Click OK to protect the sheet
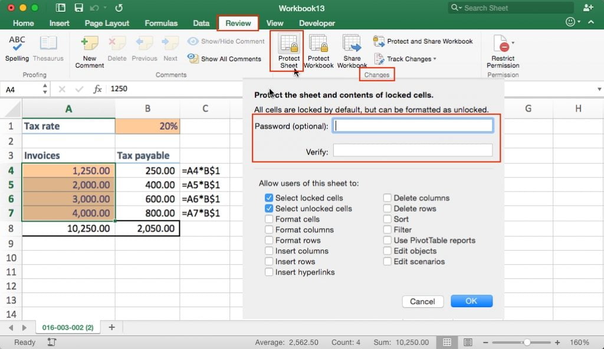Viewport: 604px width, 349px height. pos(471,301)
